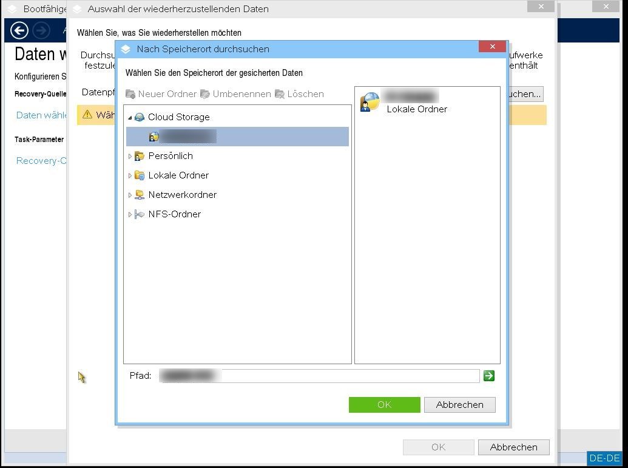
Task: Select the Cloud Storage globe icon
Action: click(x=140, y=117)
